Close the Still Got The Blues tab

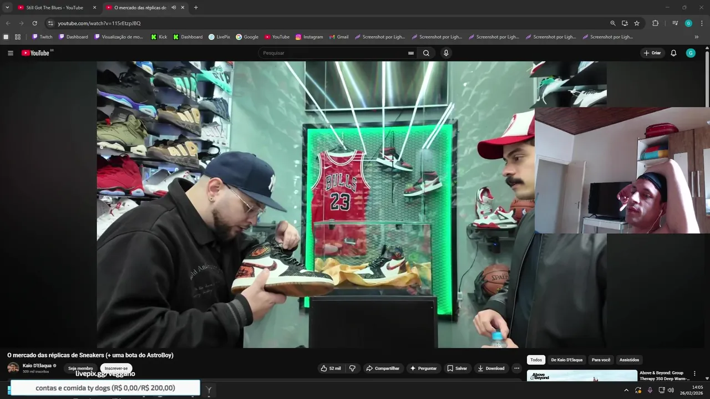(x=94, y=8)
